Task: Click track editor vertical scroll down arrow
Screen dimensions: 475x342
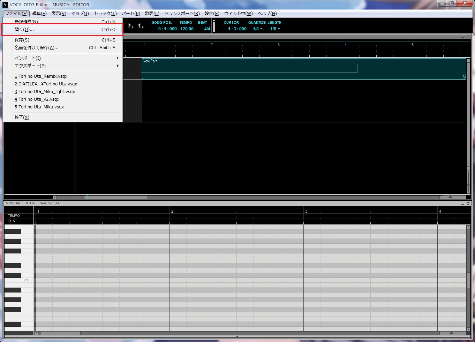Action: coord(468,169)
